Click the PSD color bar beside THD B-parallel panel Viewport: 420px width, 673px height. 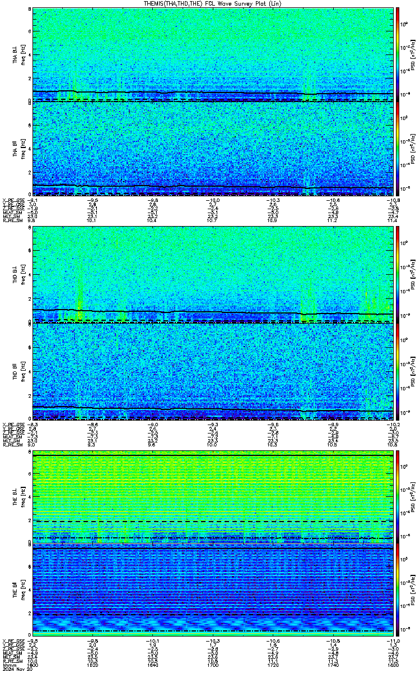point(398,371)
